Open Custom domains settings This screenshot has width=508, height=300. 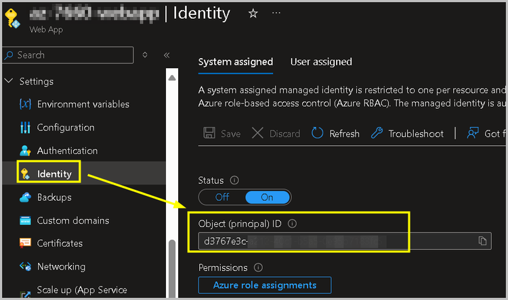72,220
